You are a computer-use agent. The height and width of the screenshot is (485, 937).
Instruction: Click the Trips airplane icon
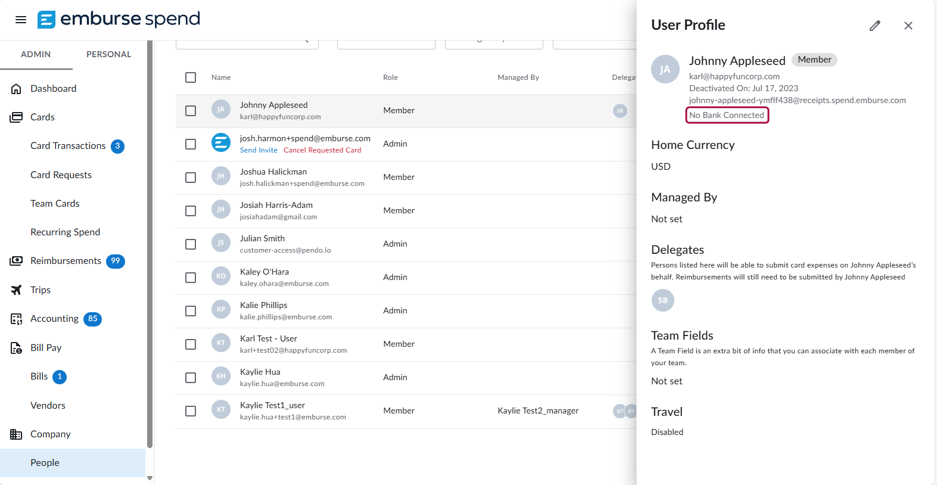pyautogui.click(x=17, y=290)
